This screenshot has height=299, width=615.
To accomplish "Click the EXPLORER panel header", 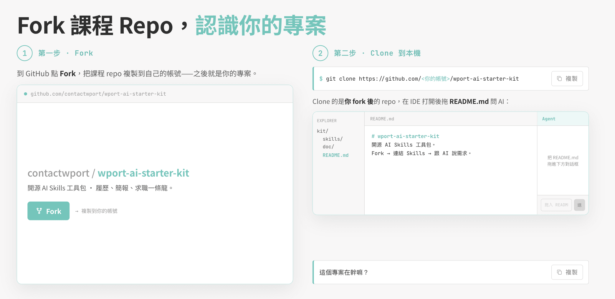I will [327, 121].
